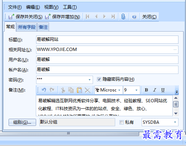Toggle underline formatting U
186x146 pixels.
point(163,90)
